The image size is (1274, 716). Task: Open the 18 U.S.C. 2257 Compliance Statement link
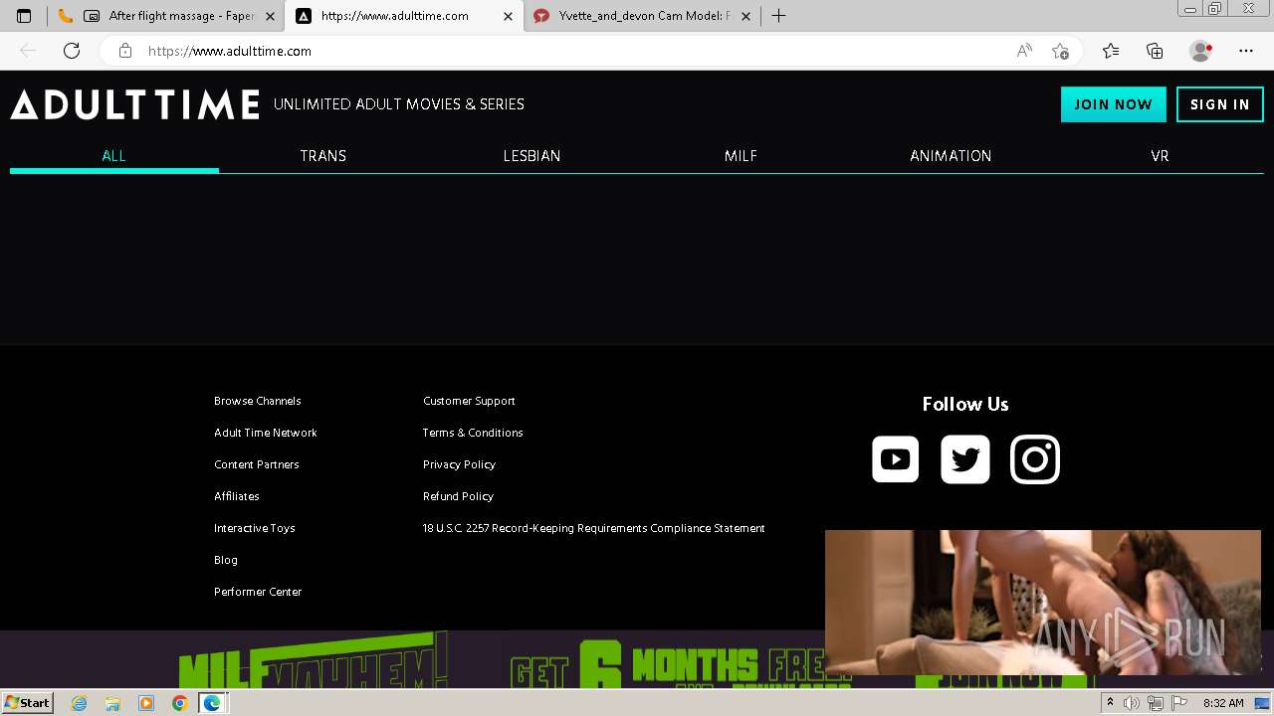(594, 528)
